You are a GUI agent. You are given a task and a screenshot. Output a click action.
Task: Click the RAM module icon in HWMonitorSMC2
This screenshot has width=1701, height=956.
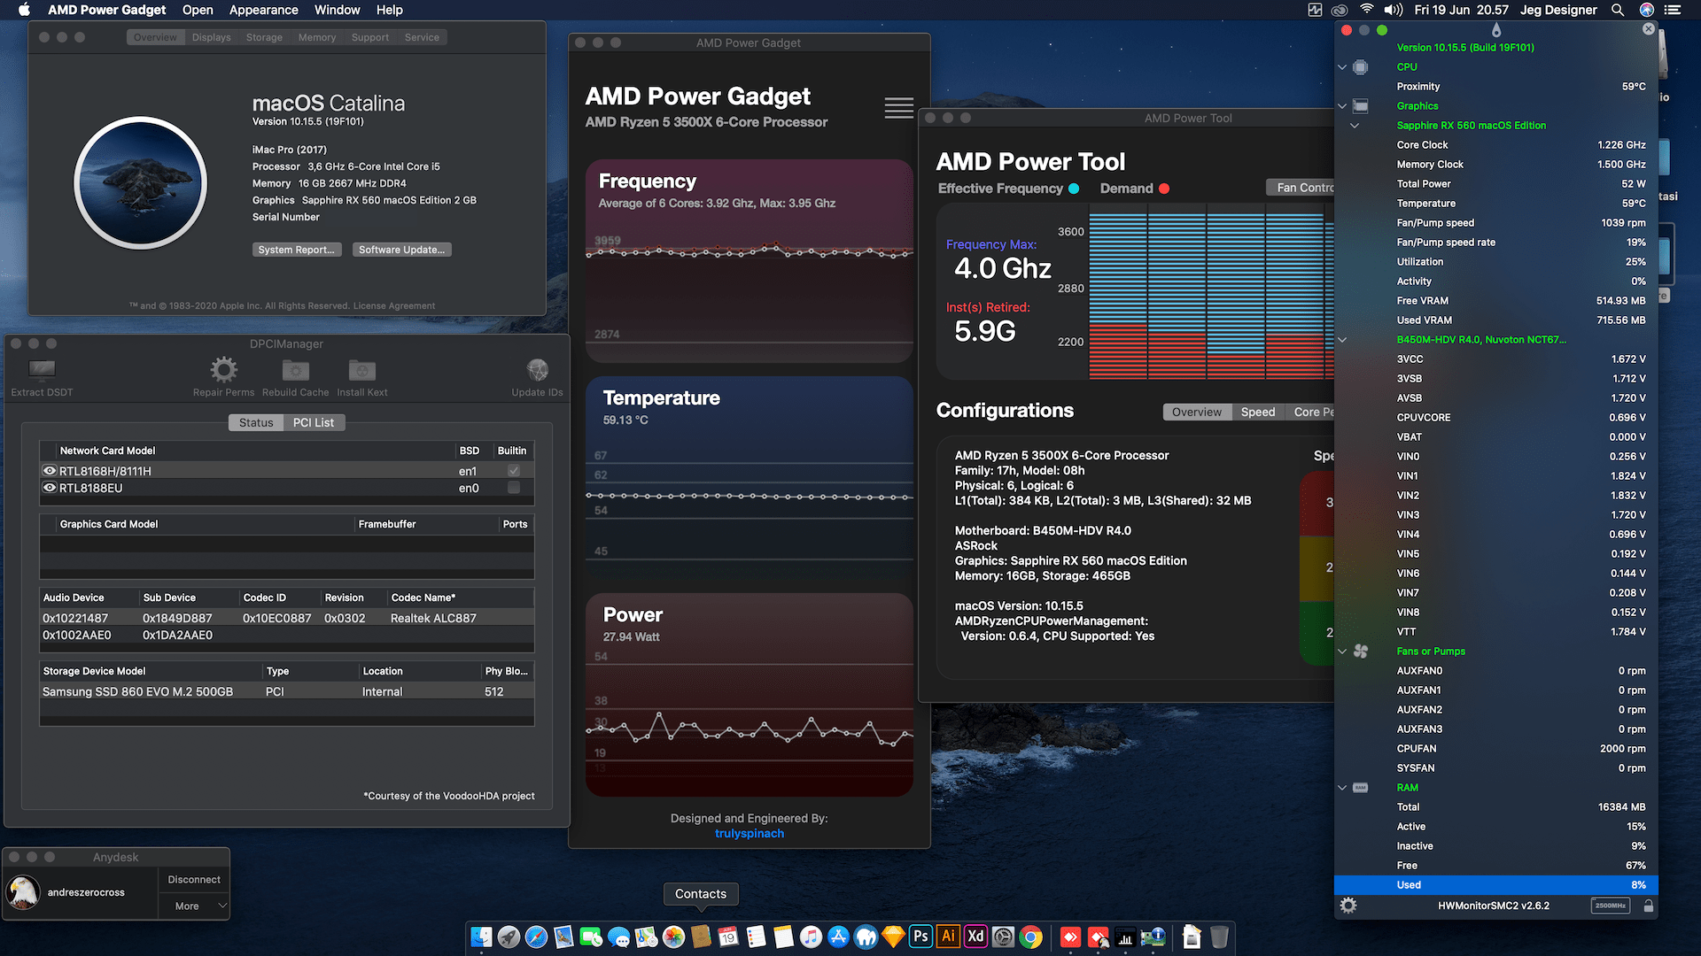tap(1361, 788)
